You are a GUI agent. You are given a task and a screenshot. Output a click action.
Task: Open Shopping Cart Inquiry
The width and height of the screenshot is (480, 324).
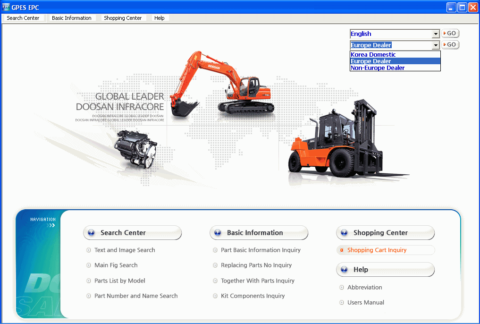(377, 250)
